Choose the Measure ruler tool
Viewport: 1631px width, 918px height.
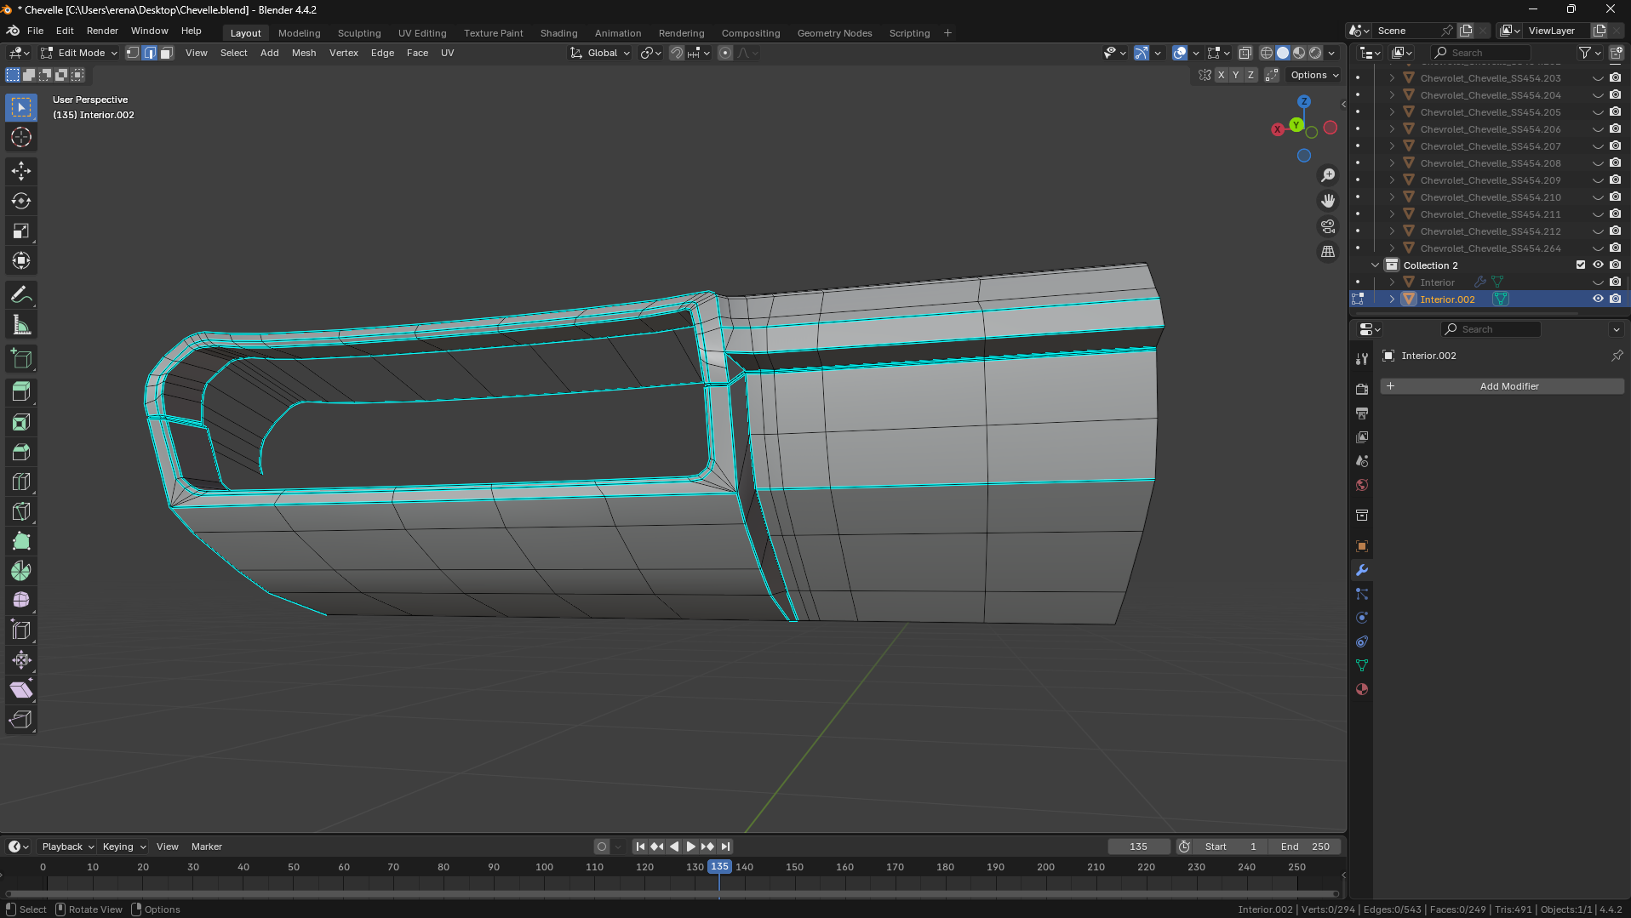tap(21, 325)
